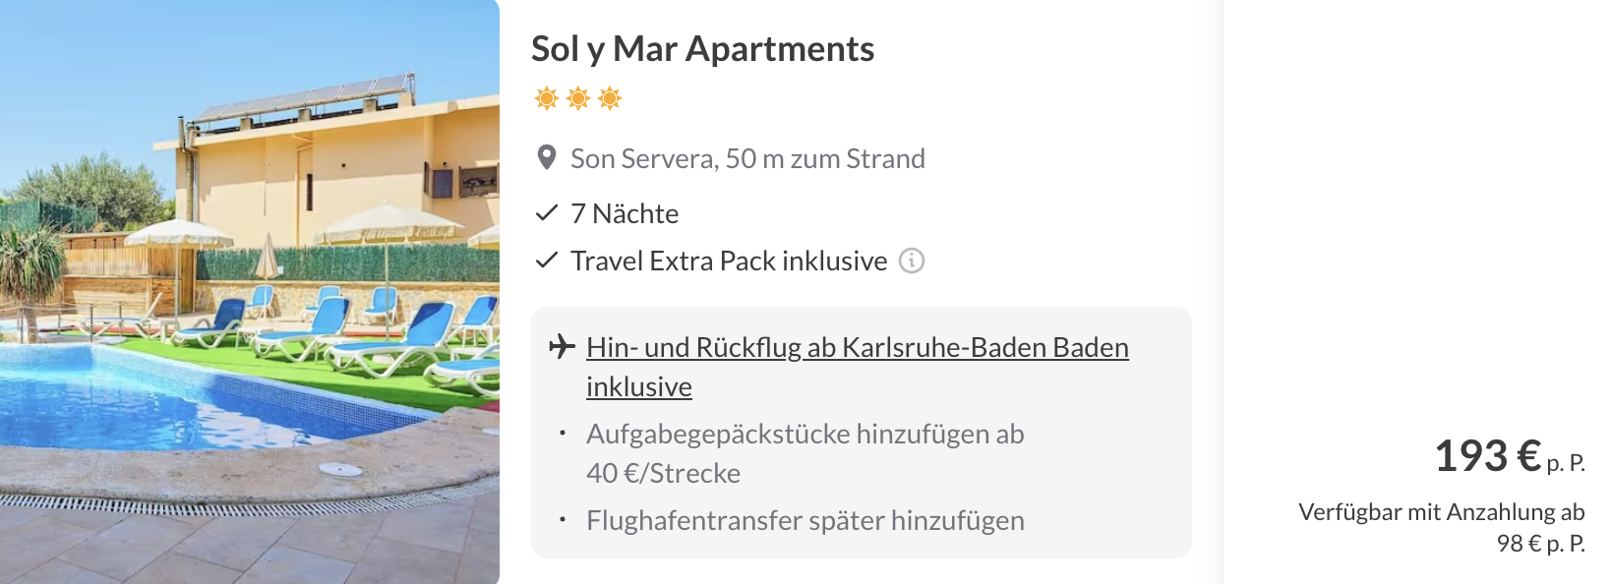Click the first sun rating icon
The image size is (1611, 584).
[x=547, y=98]
